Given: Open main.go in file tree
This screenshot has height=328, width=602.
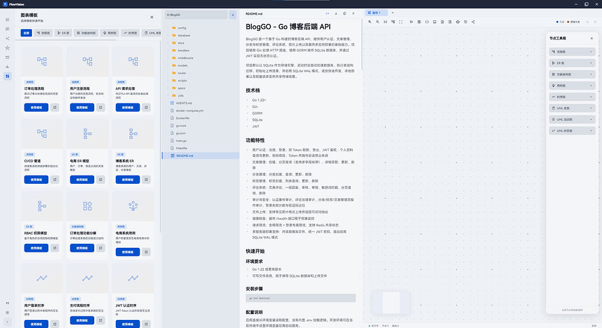Looking at the screenshot, I should (201, 141).
